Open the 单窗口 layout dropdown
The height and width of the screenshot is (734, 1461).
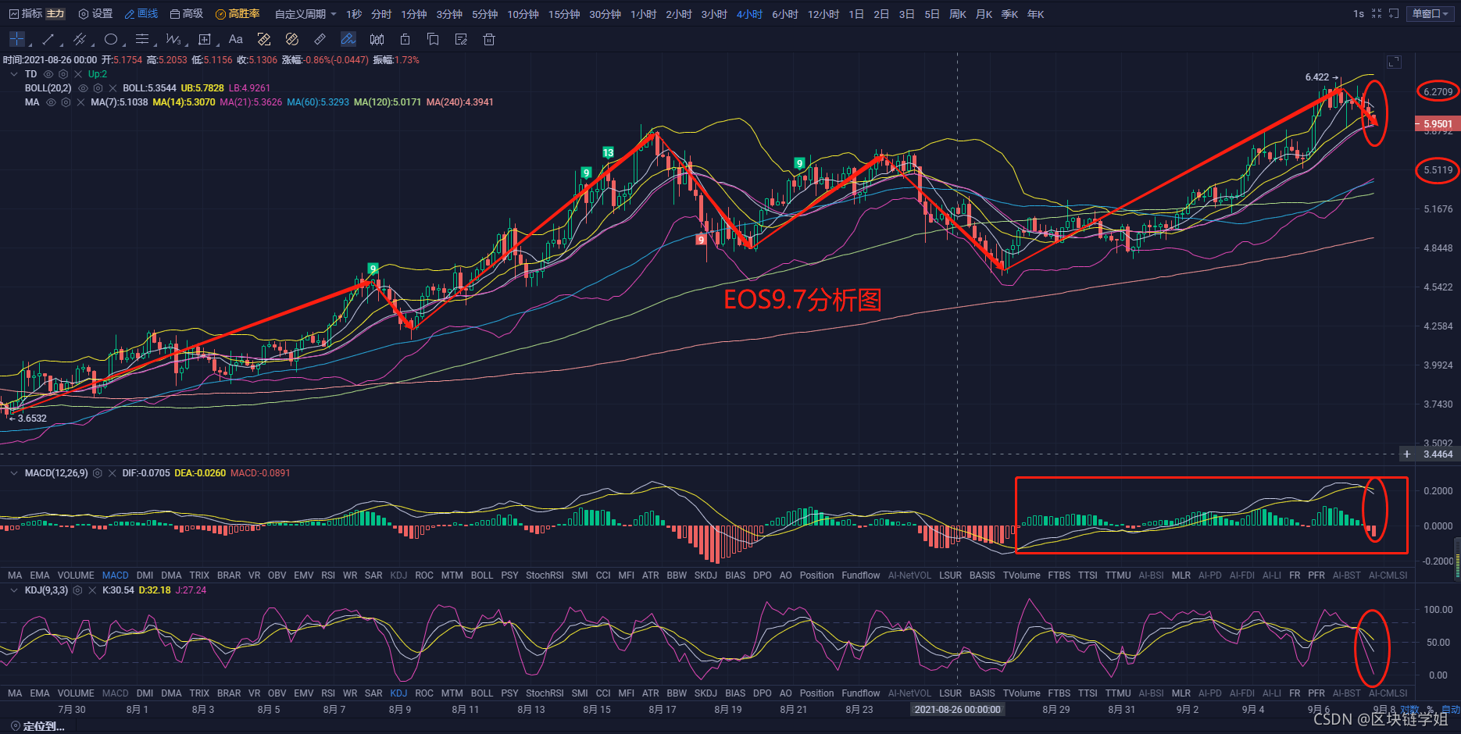pos(1431,13)
